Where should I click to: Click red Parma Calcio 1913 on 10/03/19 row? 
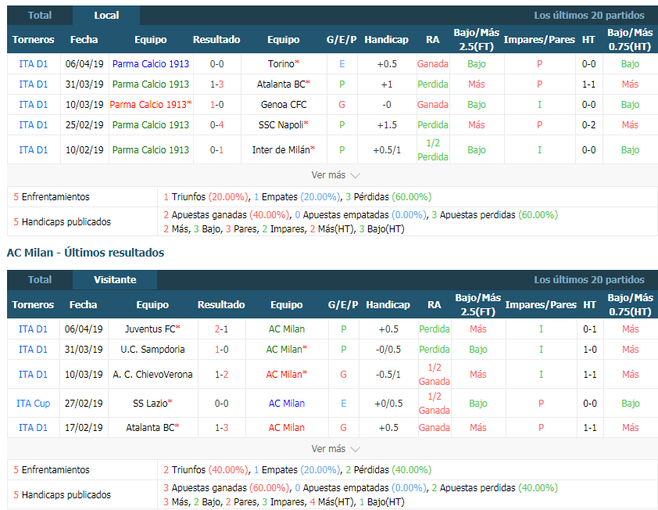coord(151,105)
